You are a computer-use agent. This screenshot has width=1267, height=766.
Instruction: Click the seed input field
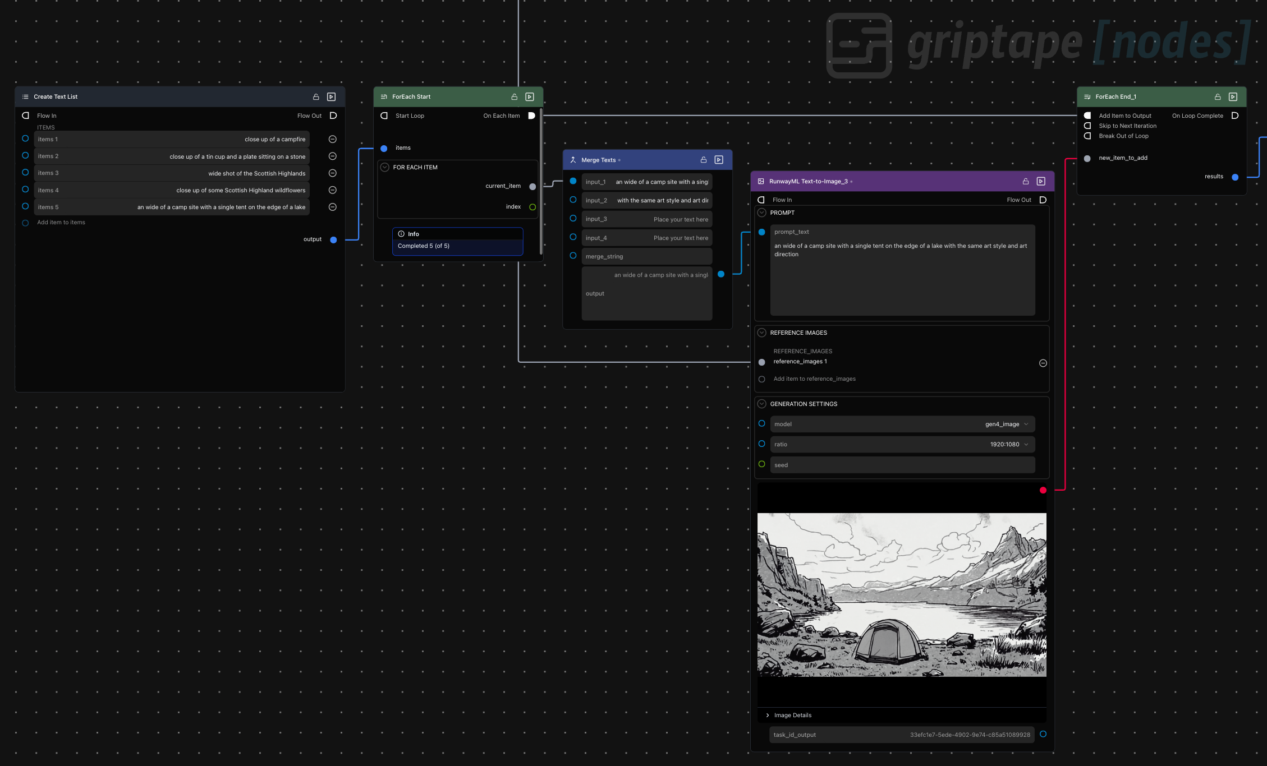pos(902,465)
